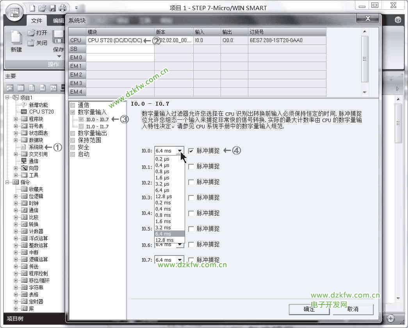
Task: Close the 系统块 dialog
Action: (368, 18)
